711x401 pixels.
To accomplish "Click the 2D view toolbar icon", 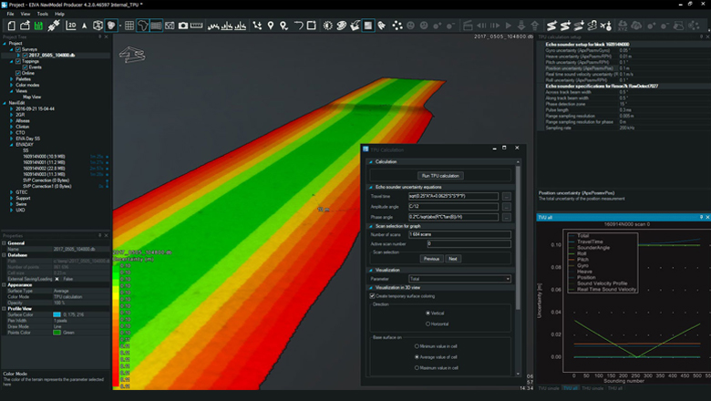I will click(x=71, y=26).
